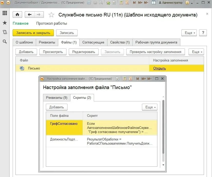Open the Еще dropdown next to the help button
212x177 pixels.
(189, 33)
